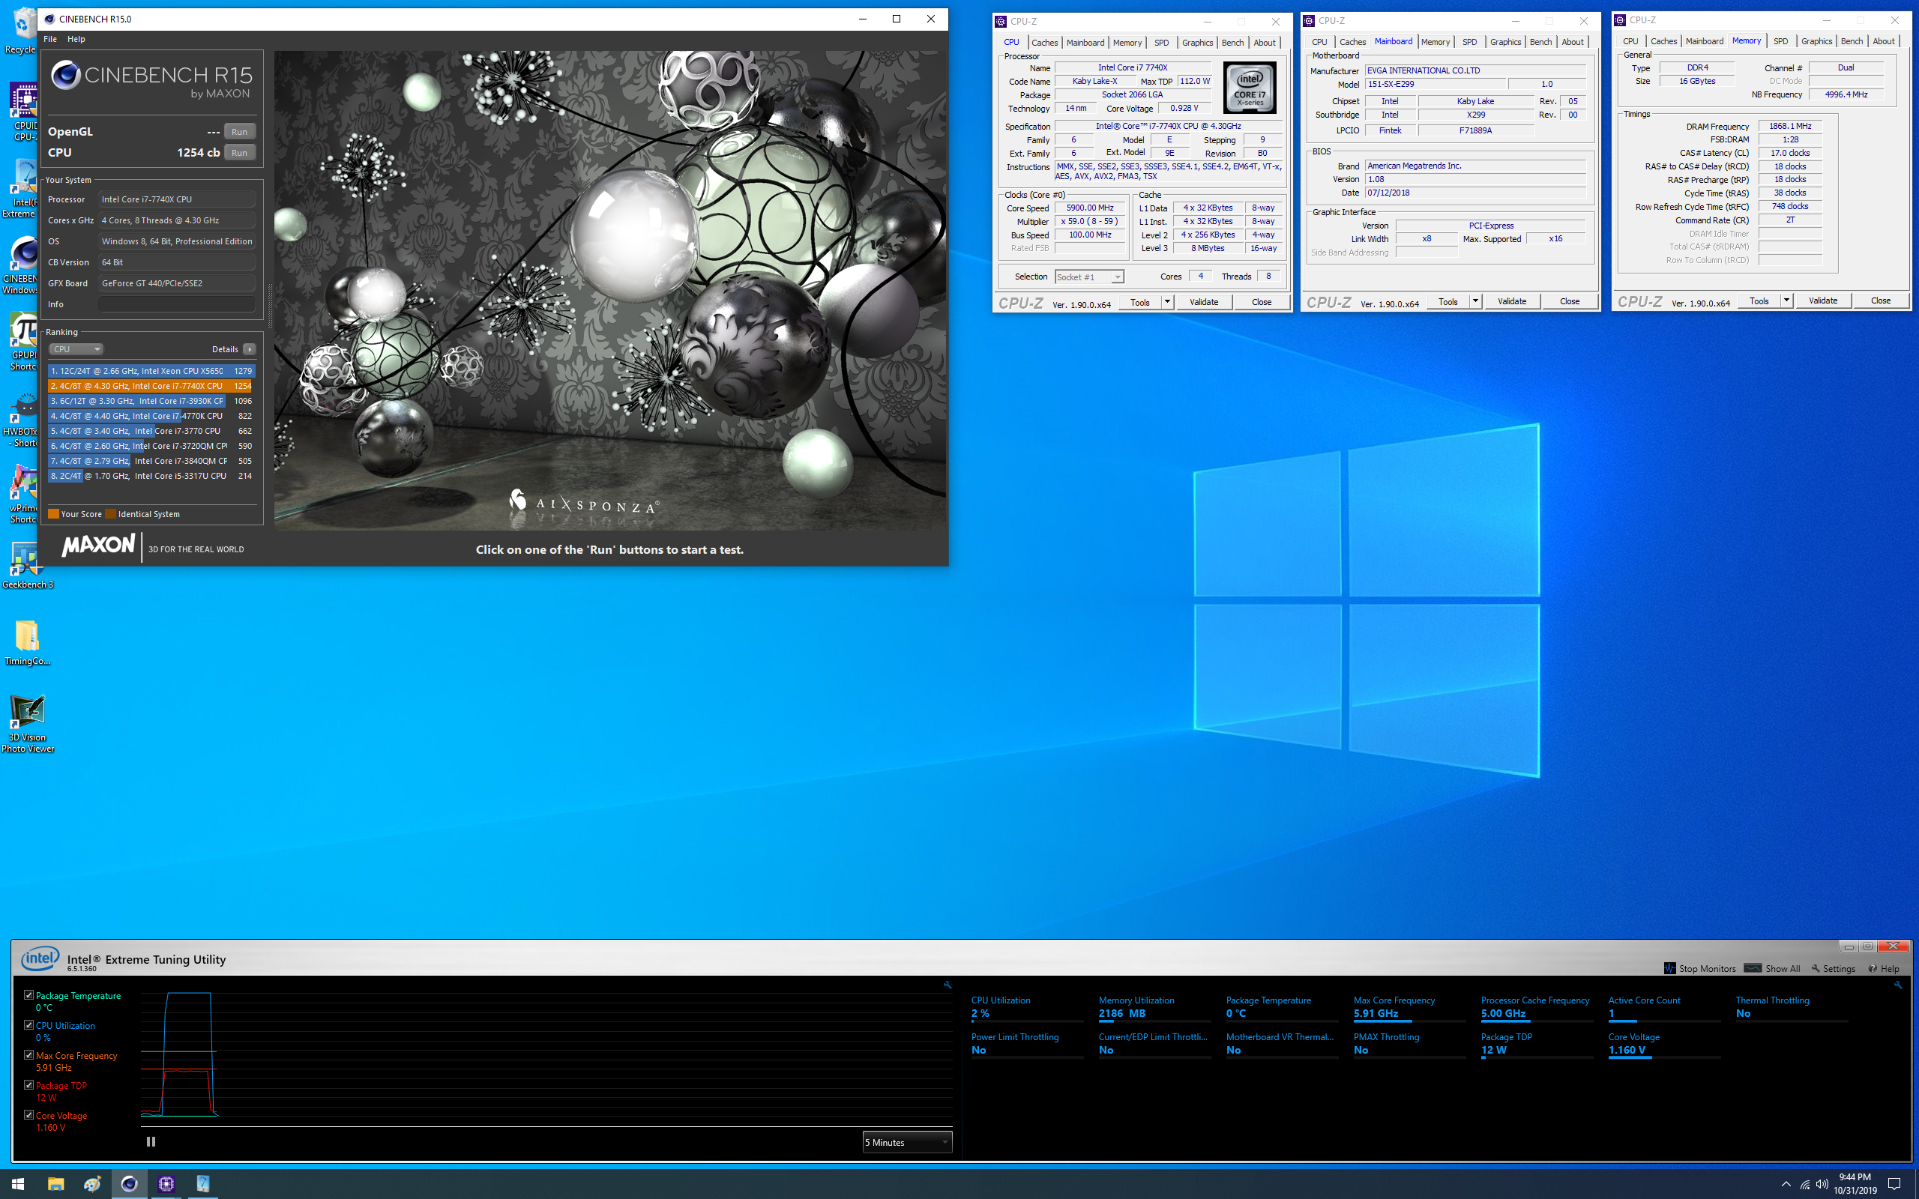1919x1199 pixels.
Task: Open the Help menu in Cinebench
Action: (x=76, y=39)
